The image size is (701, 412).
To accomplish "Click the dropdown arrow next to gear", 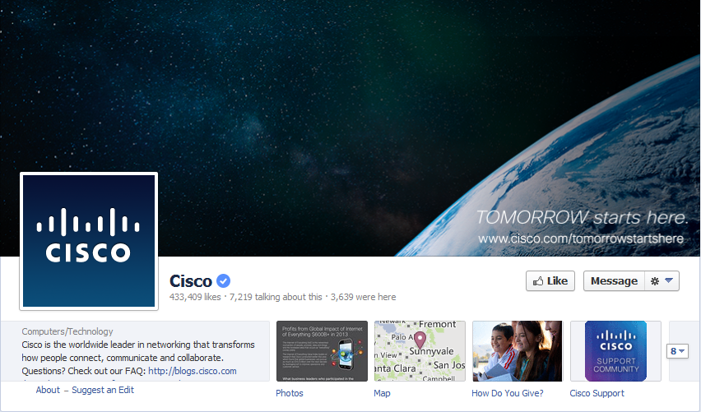I will click(669, 280).
